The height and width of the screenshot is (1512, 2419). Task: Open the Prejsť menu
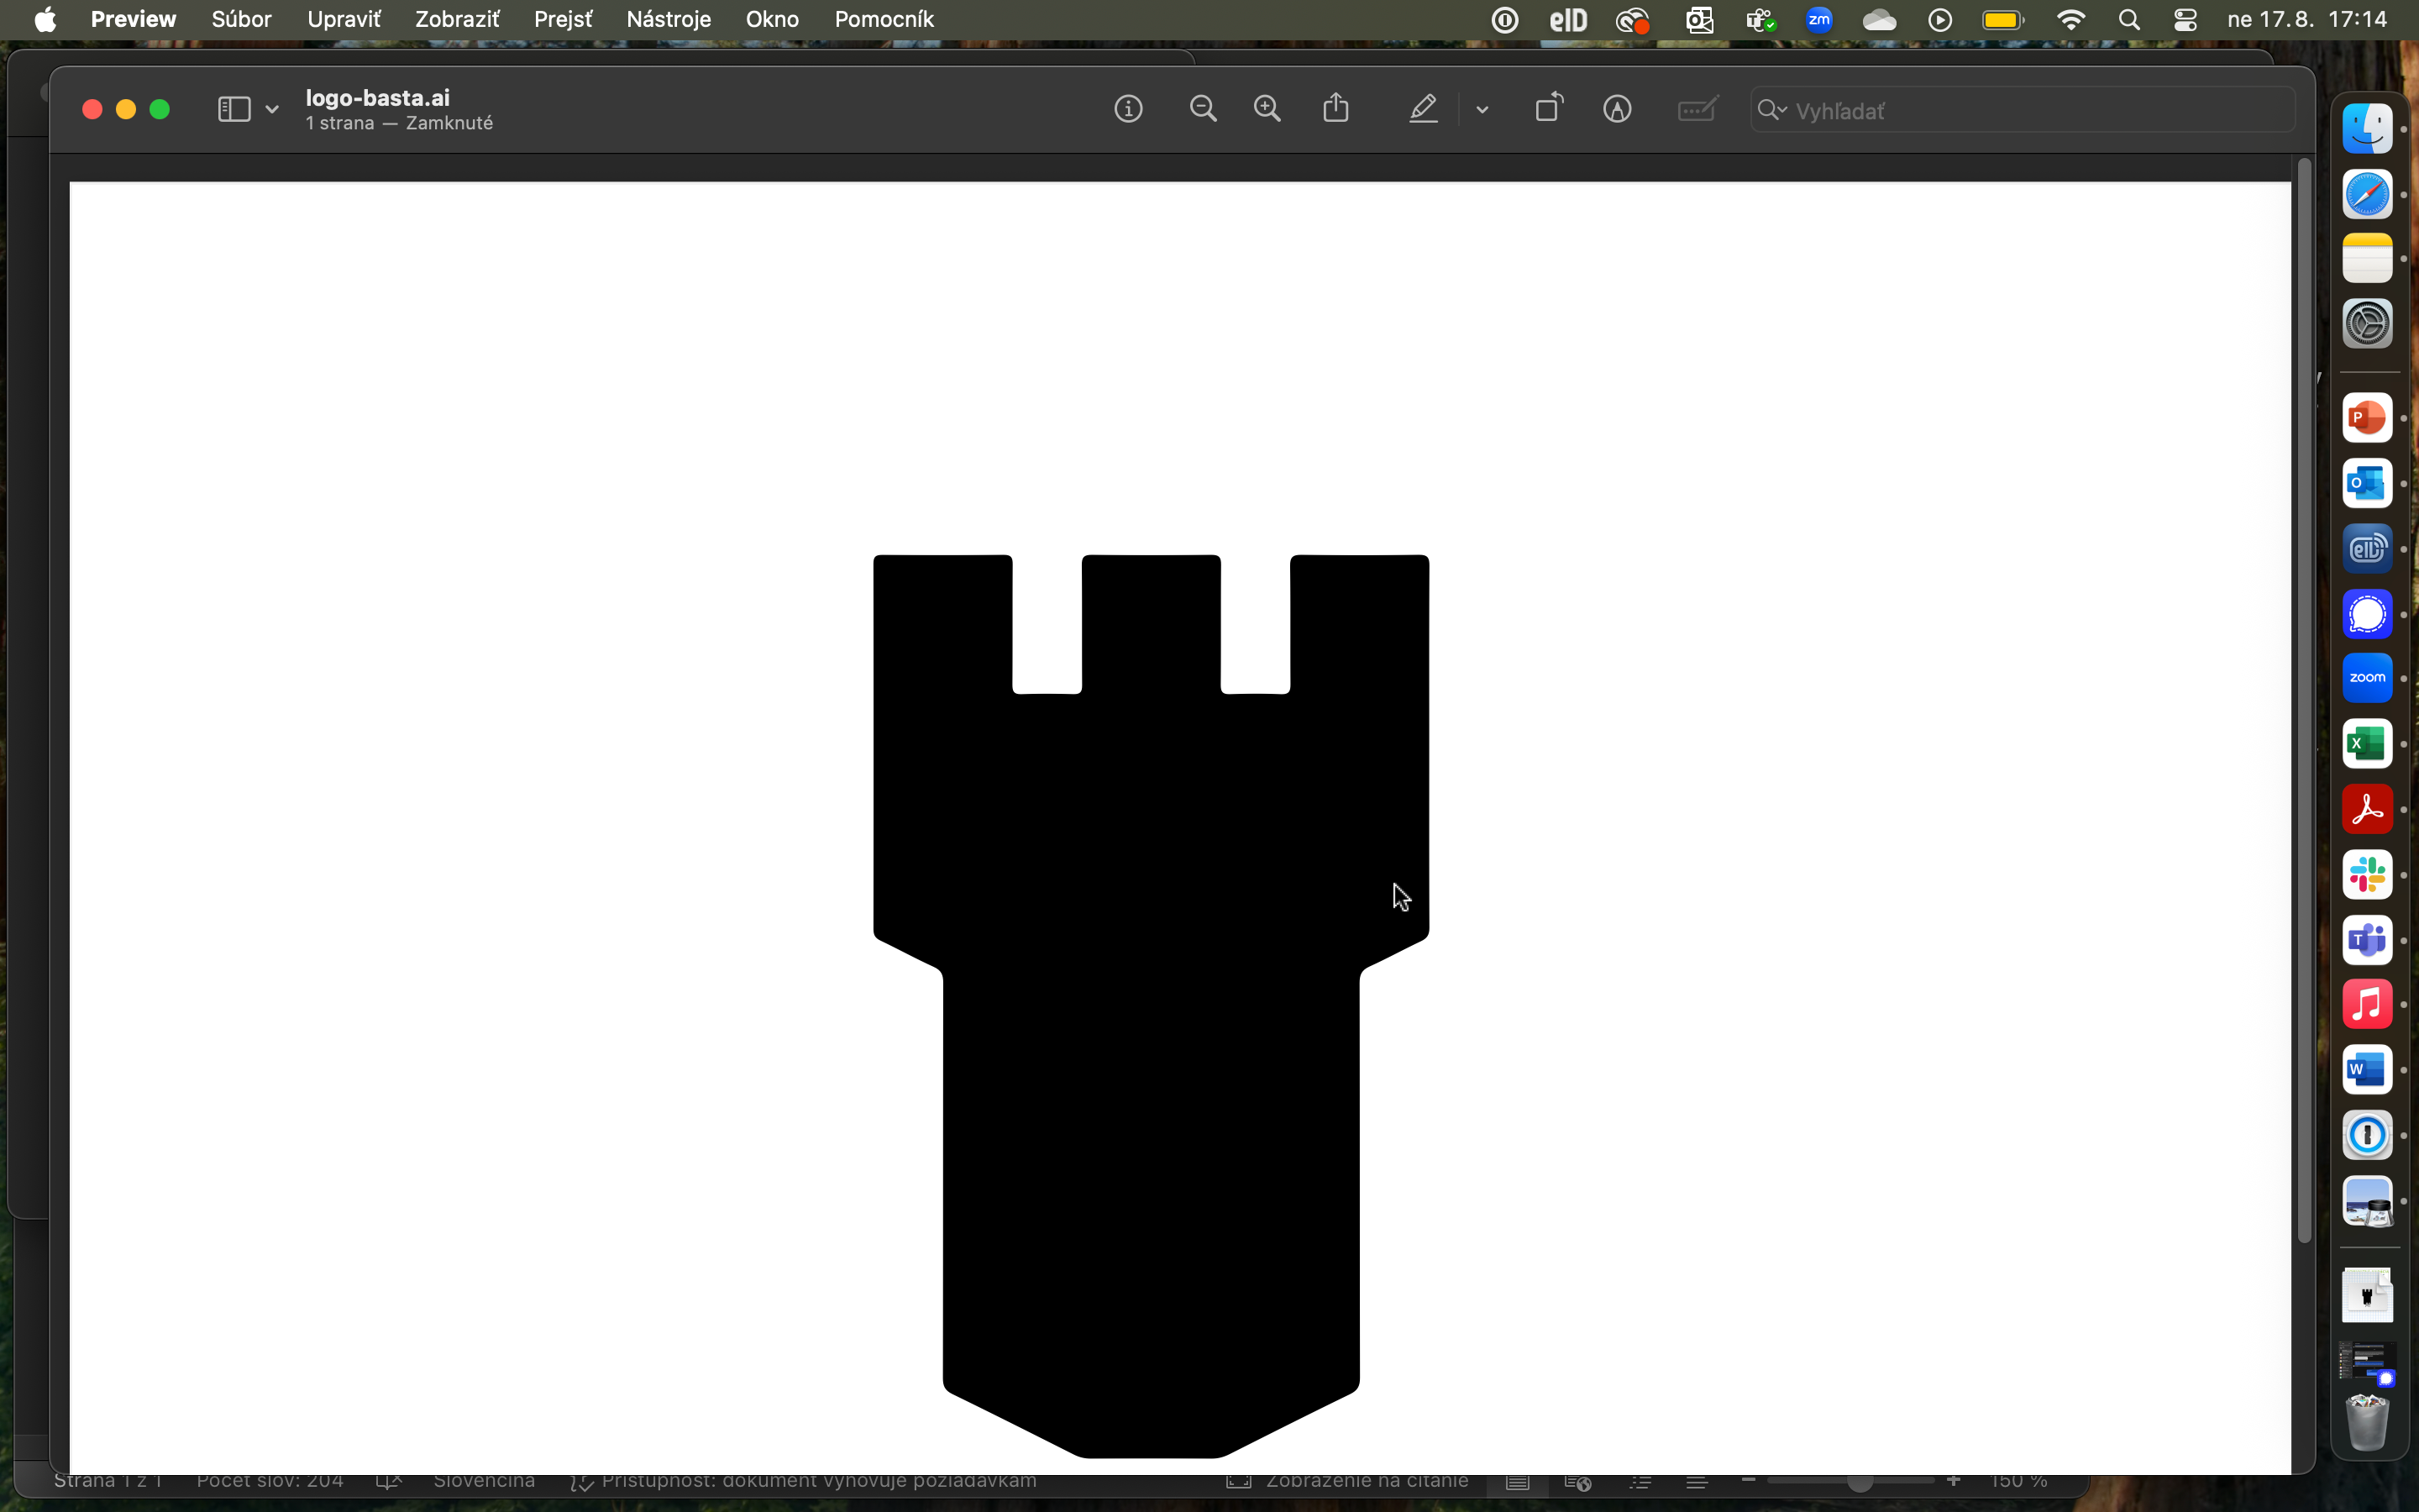pos(563,19)
